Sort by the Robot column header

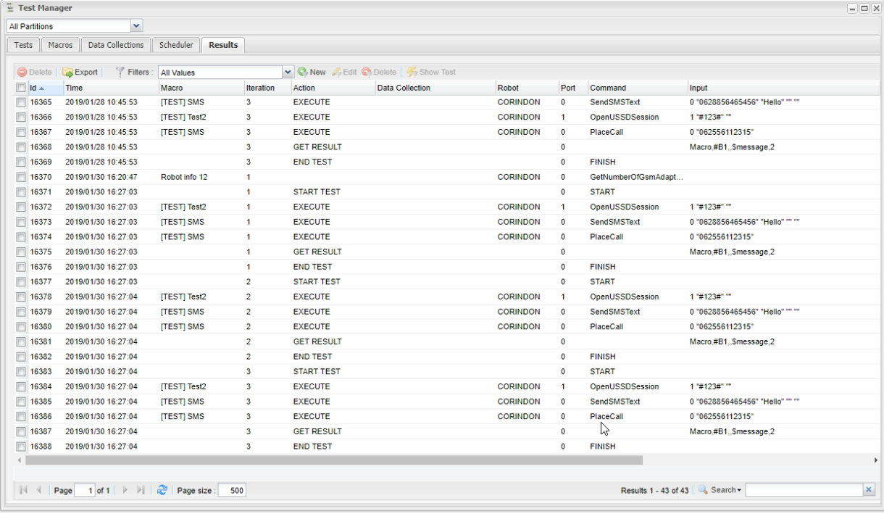coord(526,88)
